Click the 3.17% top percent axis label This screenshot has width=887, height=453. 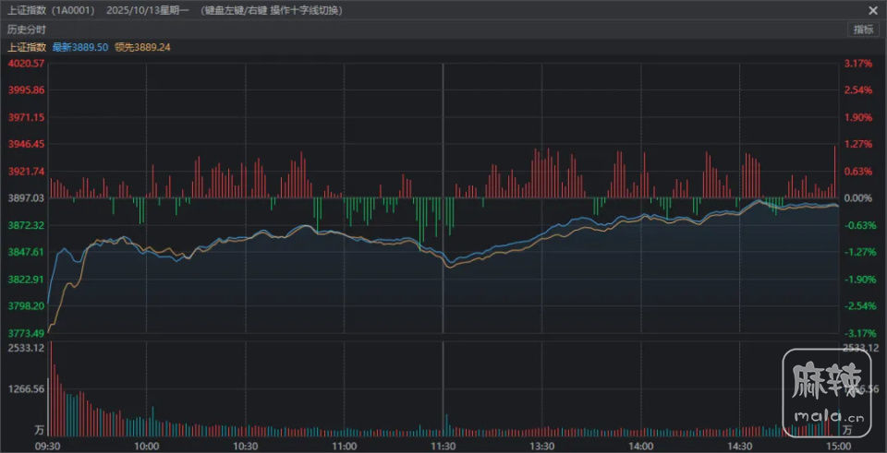click(858, 64)
